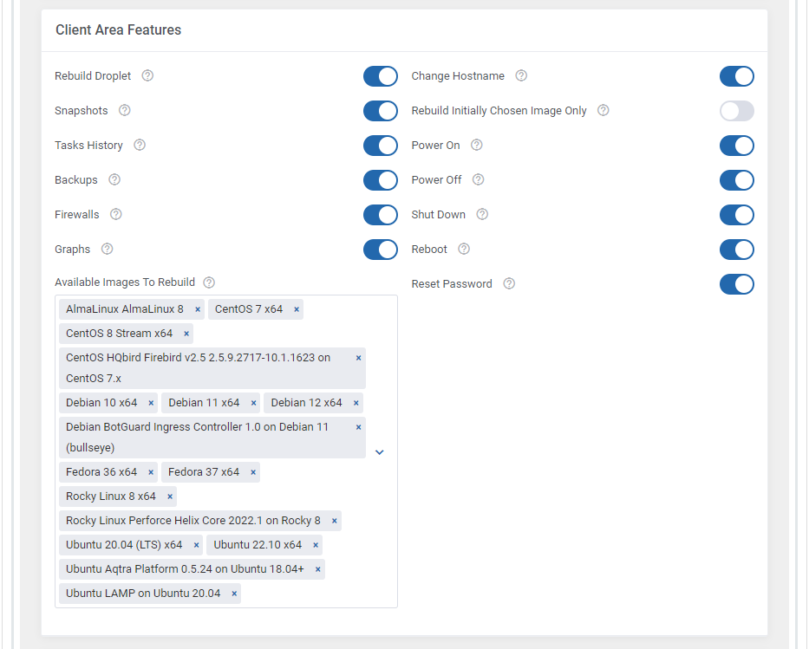Toggle the Power Off switch
This screenshot has height=649, width=809.
point(737,180)
